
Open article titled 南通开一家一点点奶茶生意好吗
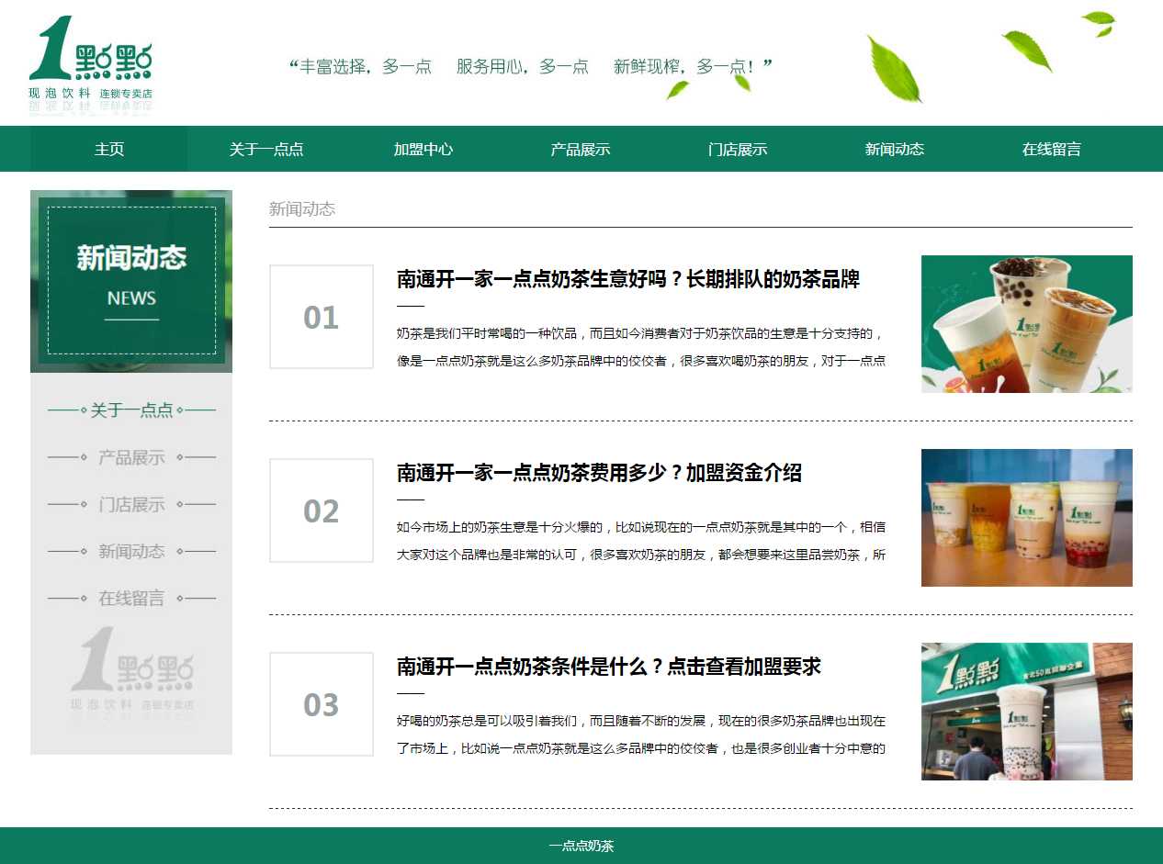627,279
